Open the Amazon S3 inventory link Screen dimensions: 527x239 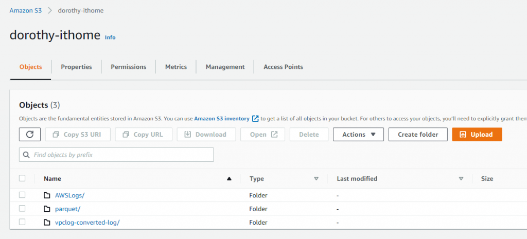tap(222, 119)
